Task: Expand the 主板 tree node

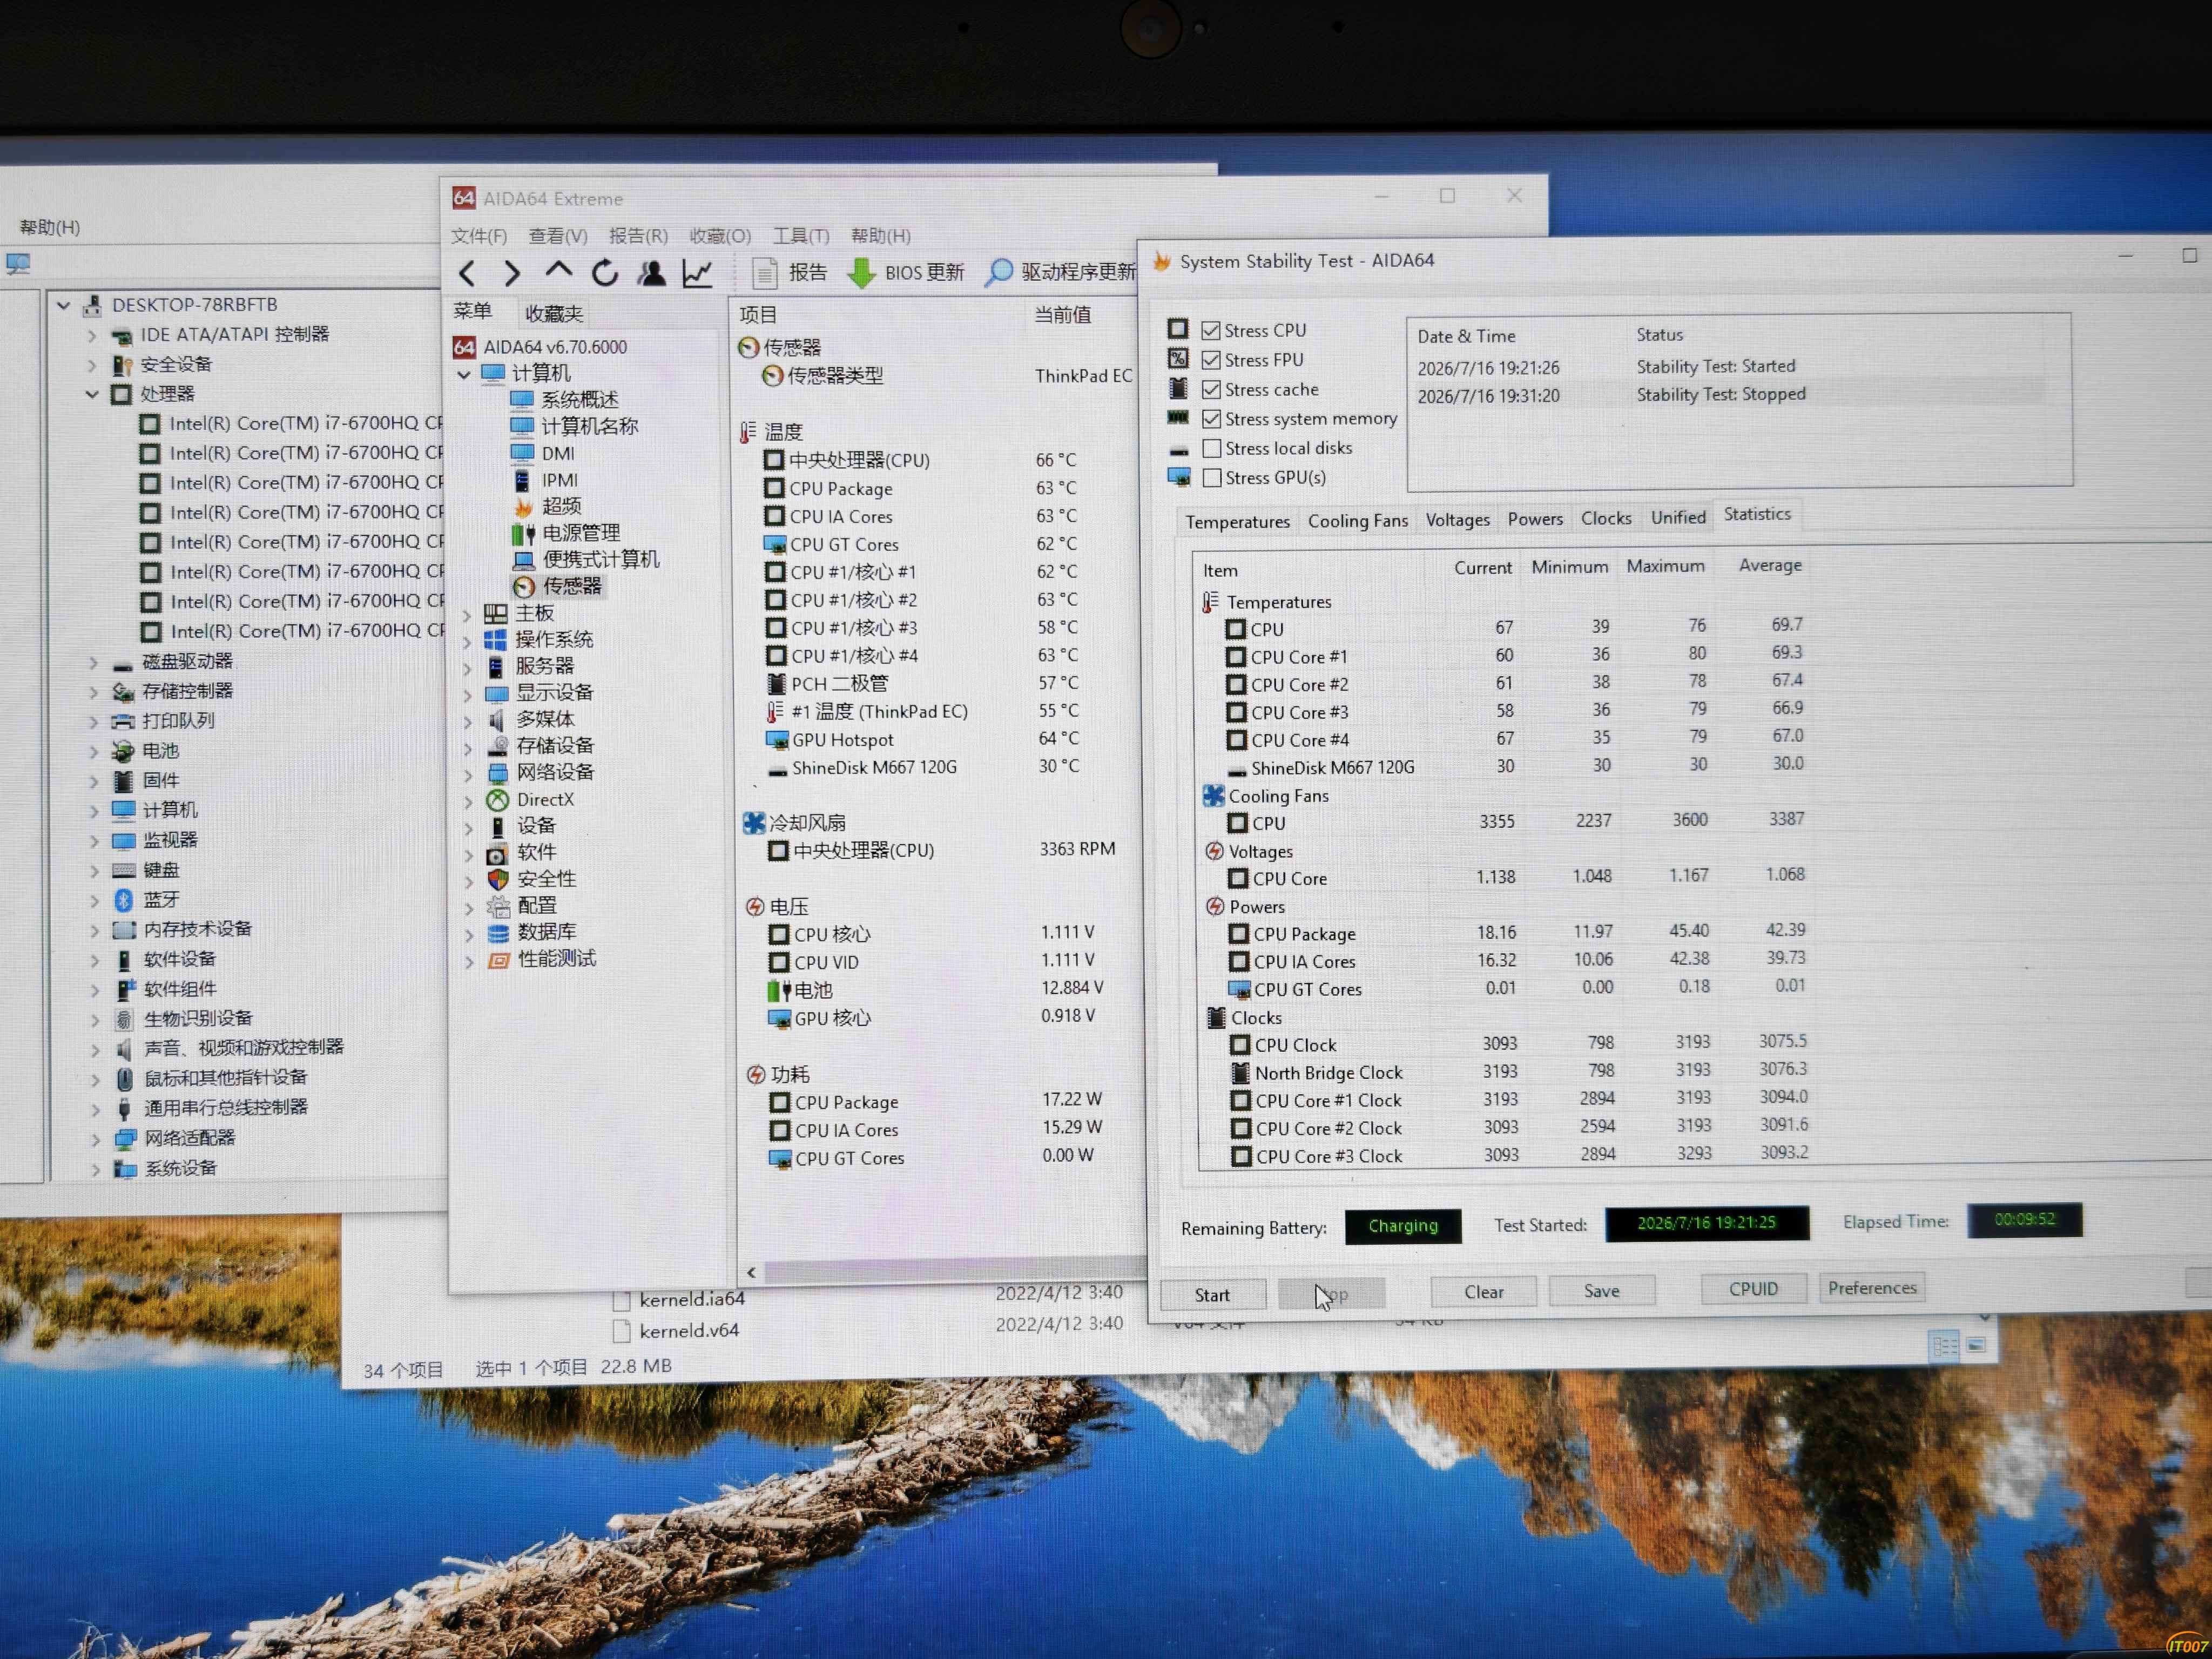Action: click(467, 614)
